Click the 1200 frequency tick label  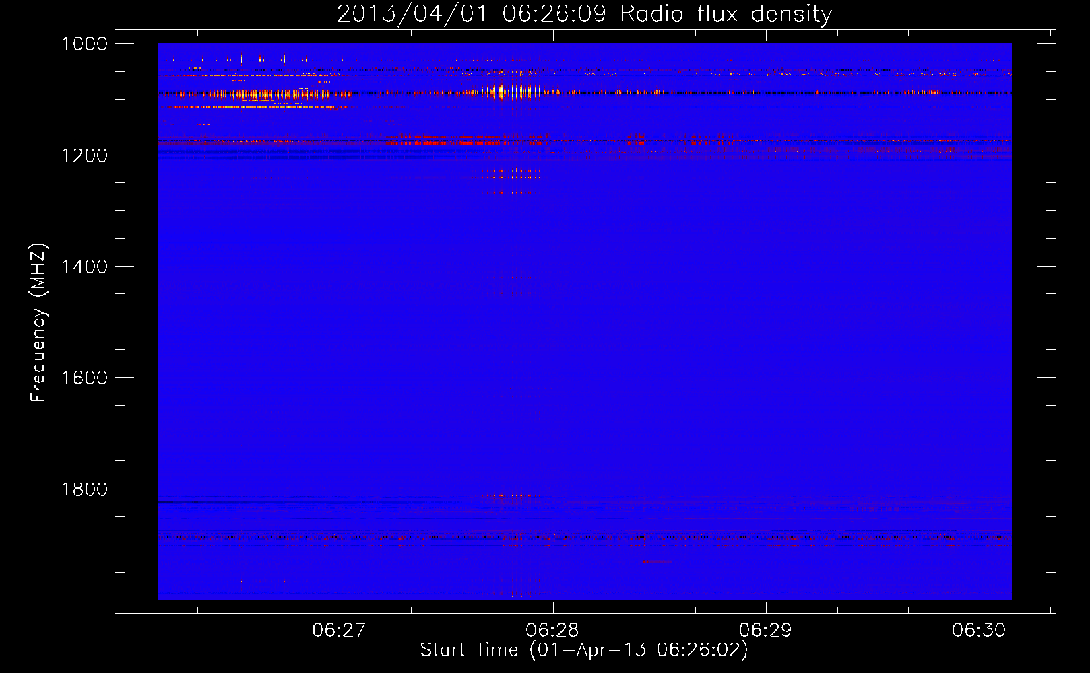(84, 155)
